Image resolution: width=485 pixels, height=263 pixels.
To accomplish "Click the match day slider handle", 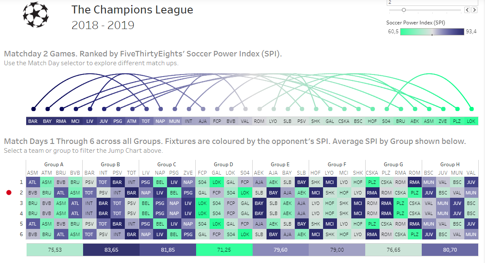I will click(x=404, y=10).
